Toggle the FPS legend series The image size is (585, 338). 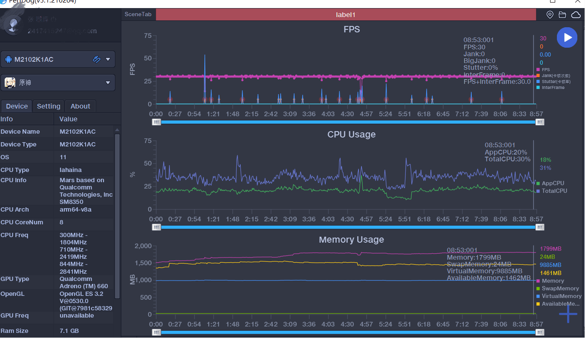[x=543, y=69]
